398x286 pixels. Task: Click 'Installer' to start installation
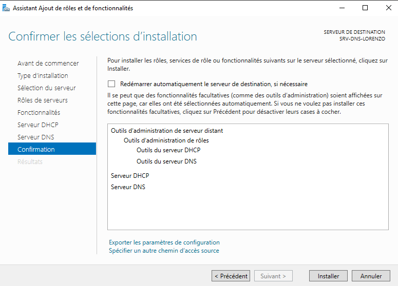pyautogui.click(x=328, y=276)
